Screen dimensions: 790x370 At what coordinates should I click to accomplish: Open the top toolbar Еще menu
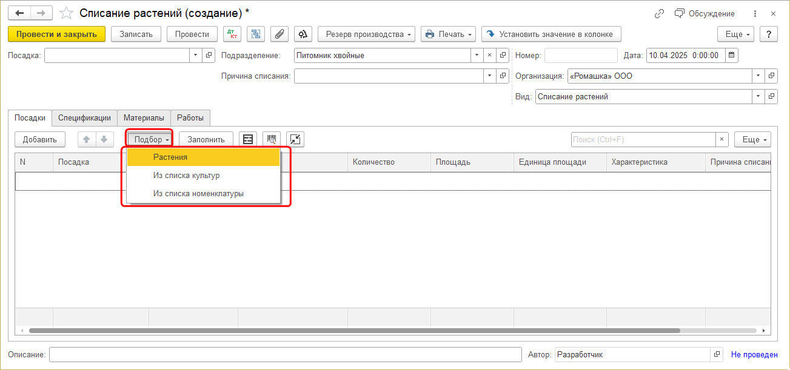coord(735,35)
